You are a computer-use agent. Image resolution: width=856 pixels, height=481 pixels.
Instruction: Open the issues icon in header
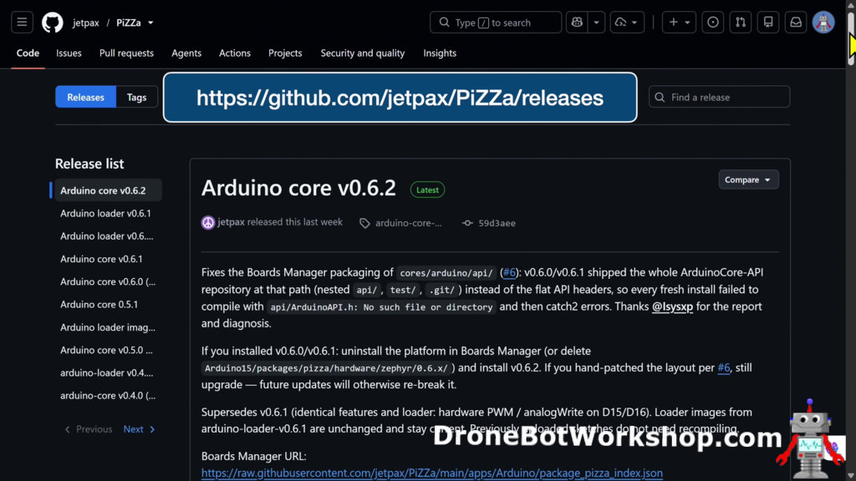(712, 23)
